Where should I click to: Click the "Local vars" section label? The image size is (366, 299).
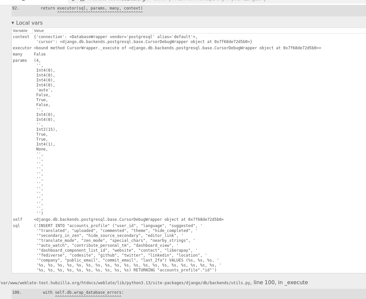coord(29,23)
